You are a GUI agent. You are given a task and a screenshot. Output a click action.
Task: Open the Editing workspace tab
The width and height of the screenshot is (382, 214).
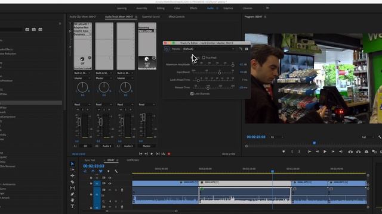tap(161, 8)
